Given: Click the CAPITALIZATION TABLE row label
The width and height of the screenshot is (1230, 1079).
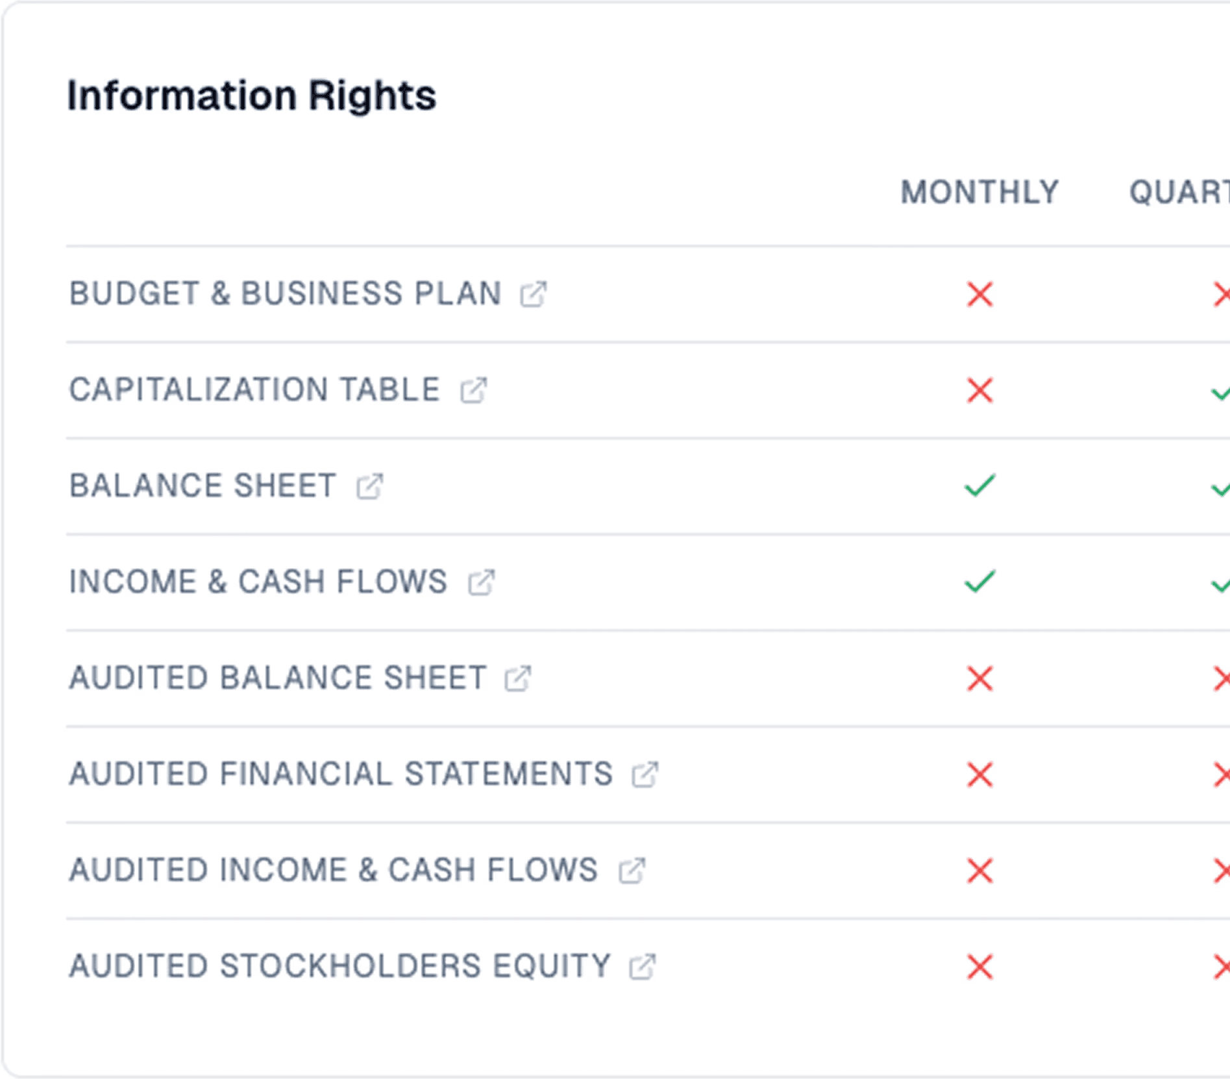Looking at the screenshot, I should tap(254, 390).
